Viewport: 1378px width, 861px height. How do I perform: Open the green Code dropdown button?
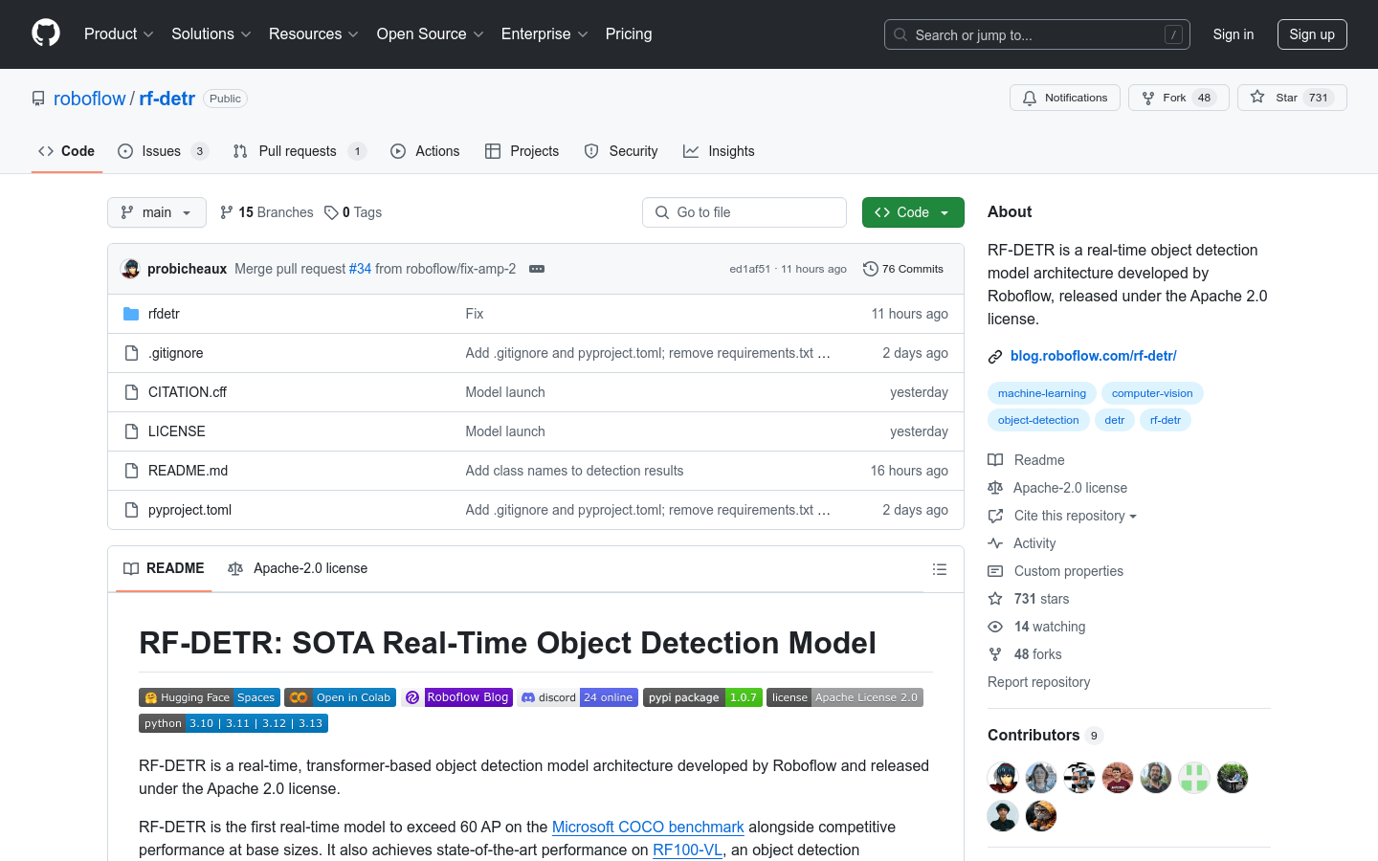912,212
